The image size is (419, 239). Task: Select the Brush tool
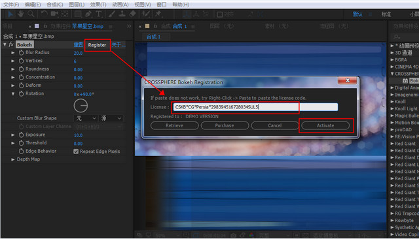(x=112, y=14)
